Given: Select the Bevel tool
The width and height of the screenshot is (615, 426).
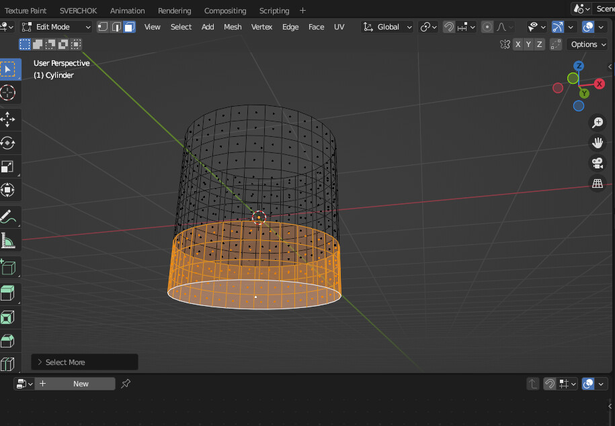Looking at the screenshot, I should pos(10,339).
